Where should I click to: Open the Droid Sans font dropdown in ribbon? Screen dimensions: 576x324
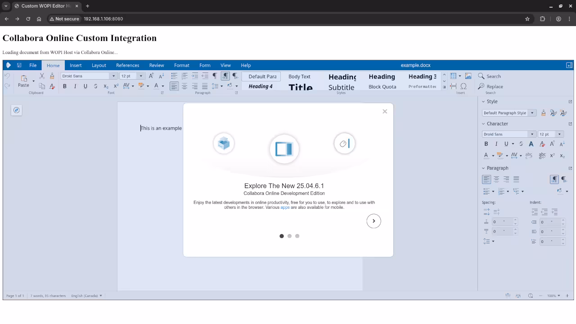click(113, 76)
